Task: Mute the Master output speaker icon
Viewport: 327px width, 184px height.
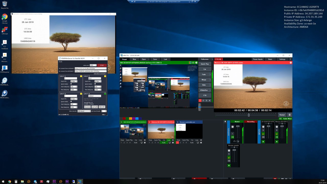Action: click(x=232, y=137)
